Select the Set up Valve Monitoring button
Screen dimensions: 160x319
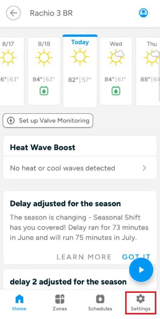pos(48,121)
